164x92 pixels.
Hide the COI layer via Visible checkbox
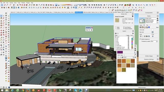(x=129, y=39)
